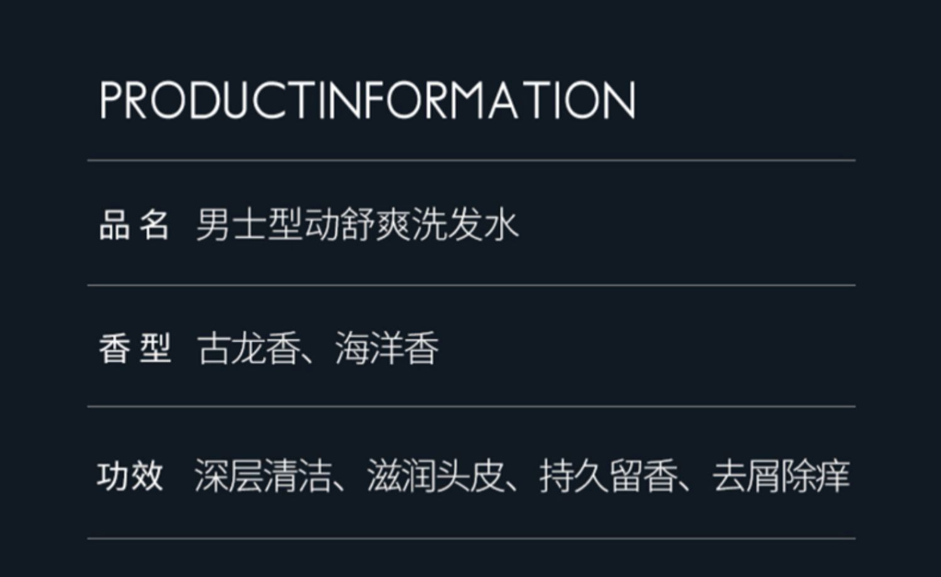The image size is (941, 577).
Task: Click the 洗发水 text in product name
Action: [x=465, y=225]
